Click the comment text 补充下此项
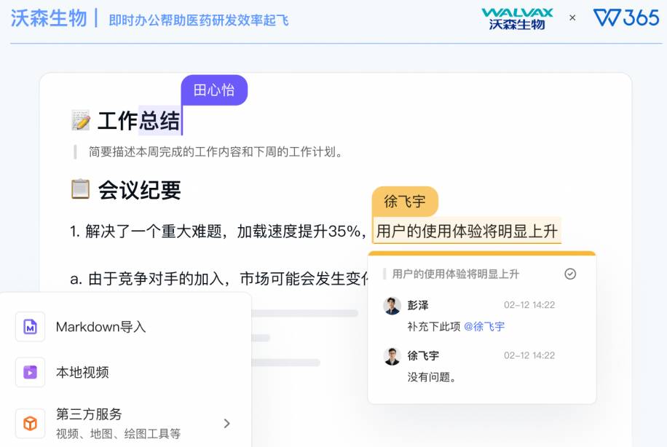This screenshot has height=447, width=667. click(x=434, y=327)
